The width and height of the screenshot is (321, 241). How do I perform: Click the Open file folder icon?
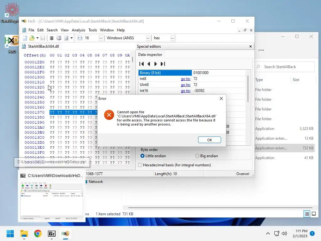pyautogui.click(x=32, y=38)
